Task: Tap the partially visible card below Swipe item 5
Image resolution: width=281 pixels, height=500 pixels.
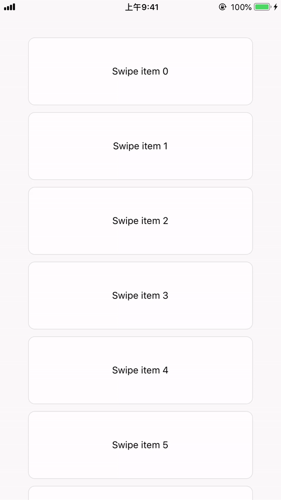Action: coord(140,494)
